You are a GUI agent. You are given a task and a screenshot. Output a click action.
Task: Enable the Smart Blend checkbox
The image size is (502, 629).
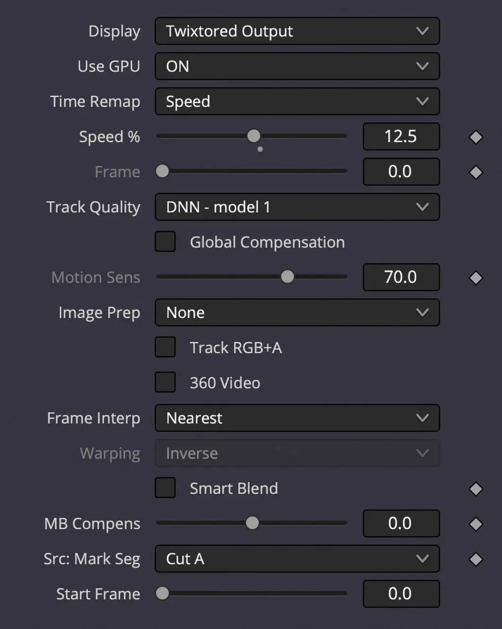(165, 488)
